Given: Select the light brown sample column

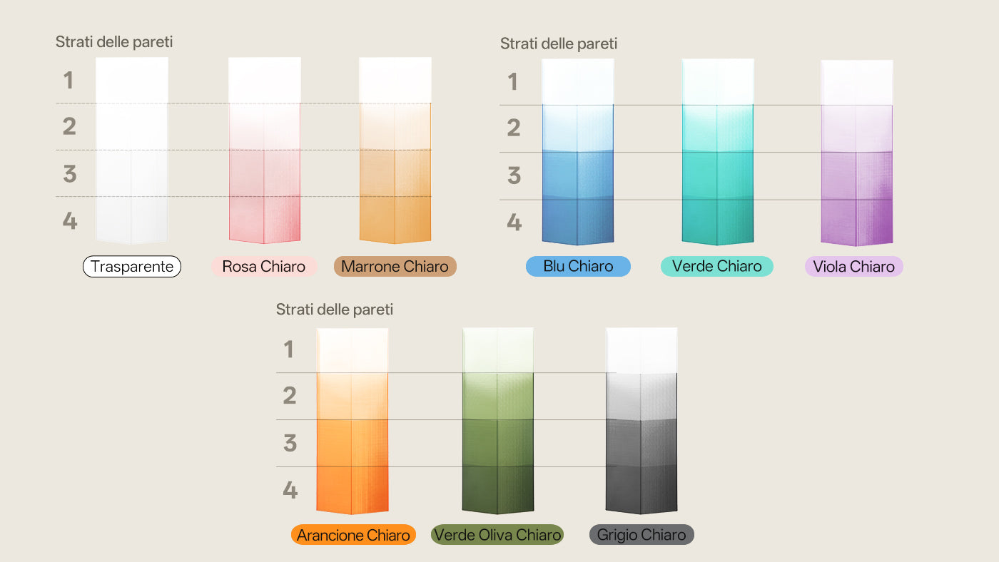Looking at the screenshot, I should [x=395, y=150].
